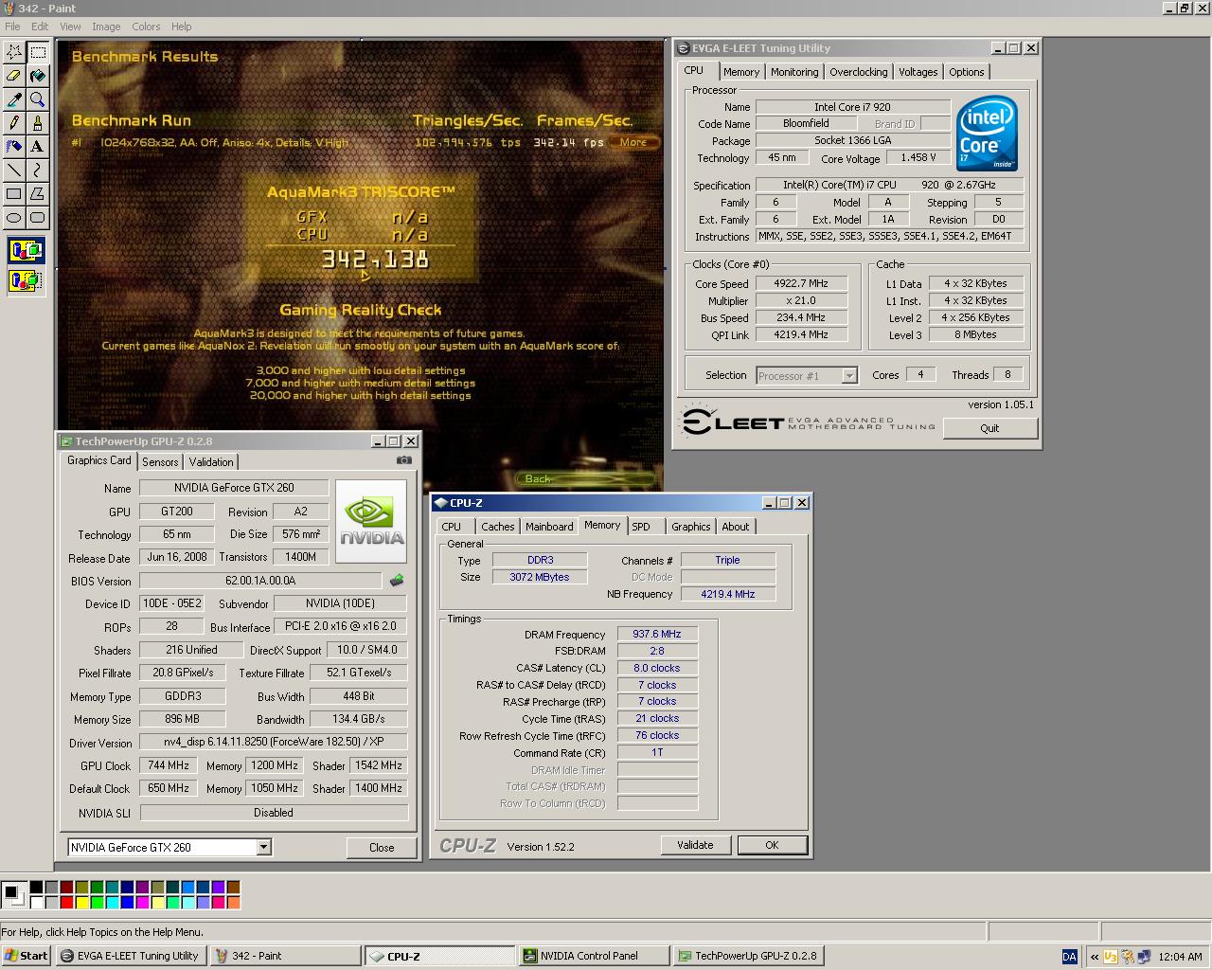Open the Colors menu in Paint
Screen dimensions: 1212x970
(x=146, y=27)
